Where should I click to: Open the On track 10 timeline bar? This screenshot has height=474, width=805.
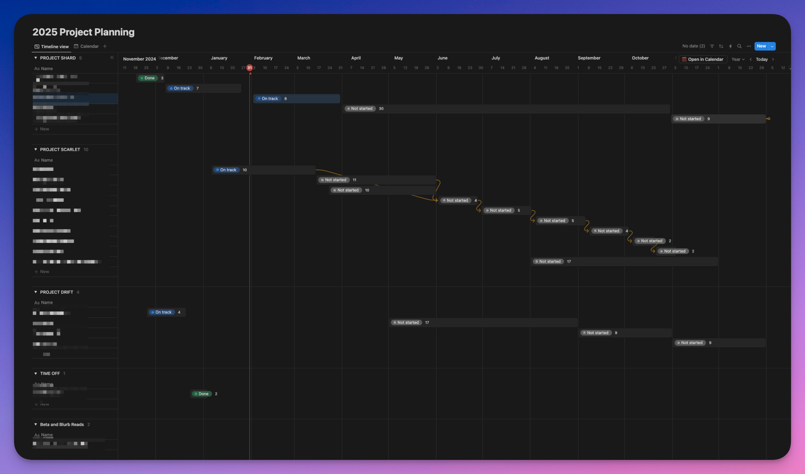(x=264, y=170)
